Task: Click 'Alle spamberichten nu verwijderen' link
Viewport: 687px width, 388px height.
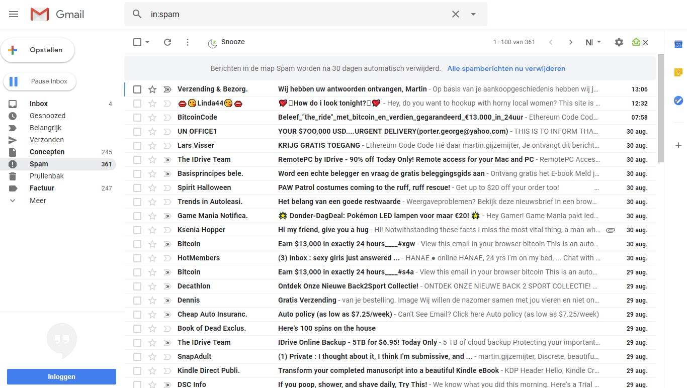Action: point(506,68)
